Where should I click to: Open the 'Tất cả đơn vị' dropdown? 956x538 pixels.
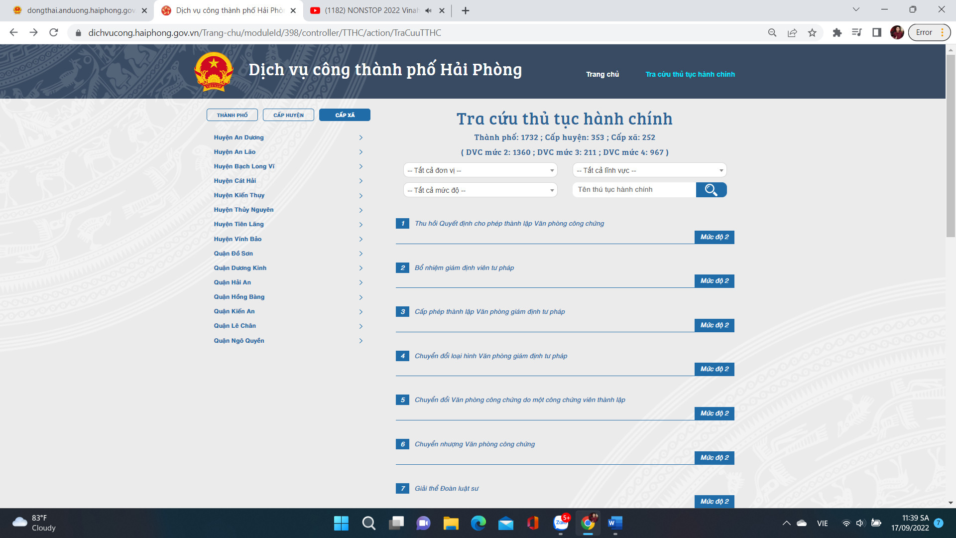point(480,170)
